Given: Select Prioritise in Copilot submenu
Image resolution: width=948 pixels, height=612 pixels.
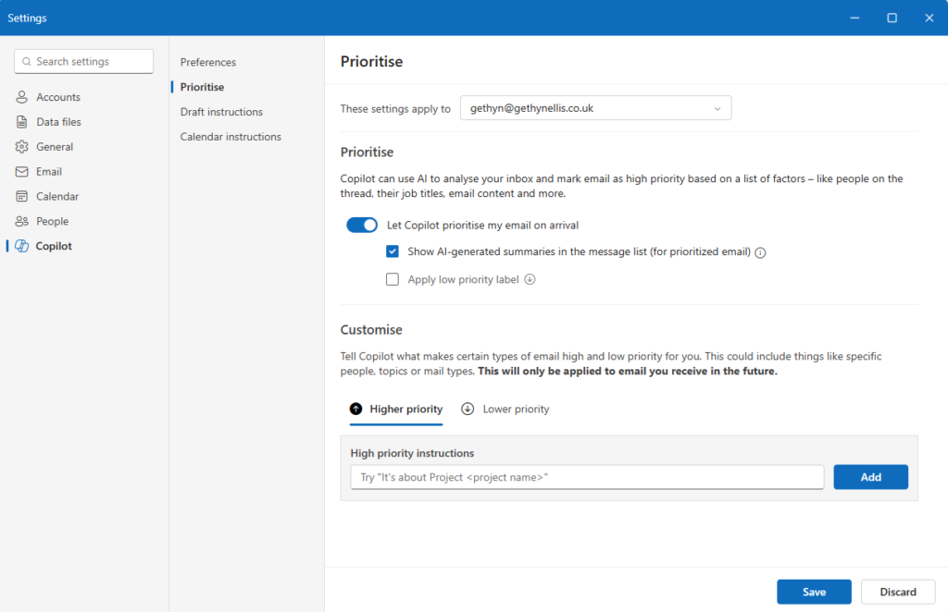Looking at the screenshot, I should 202,87.
